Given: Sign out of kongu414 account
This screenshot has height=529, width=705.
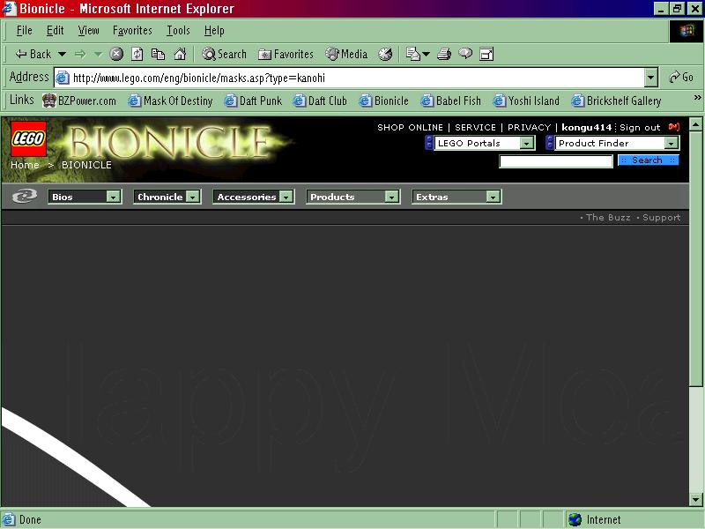Looking at the screenshot, I should [638, 126].
